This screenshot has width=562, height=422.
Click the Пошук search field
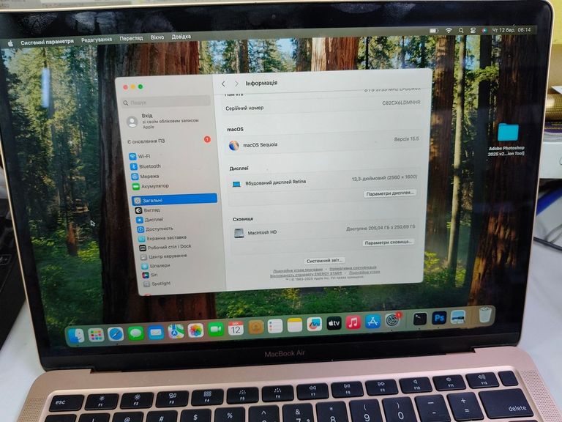[165, 103]
